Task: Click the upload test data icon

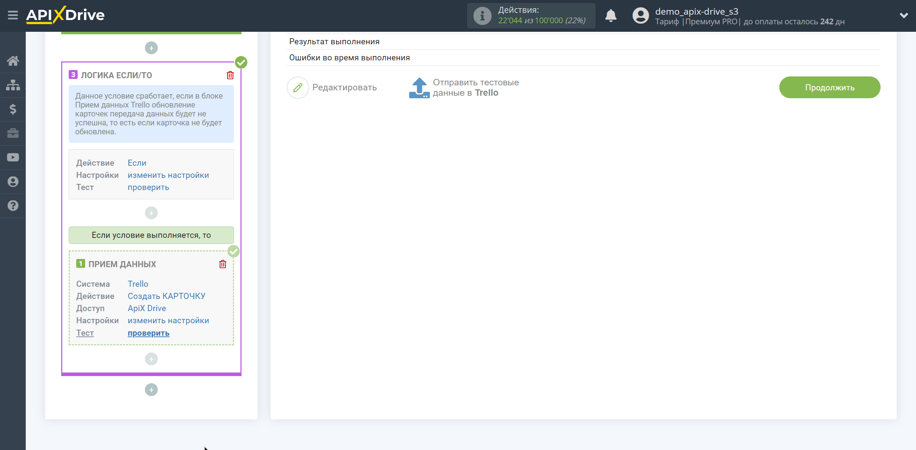Action: point(419,88)
